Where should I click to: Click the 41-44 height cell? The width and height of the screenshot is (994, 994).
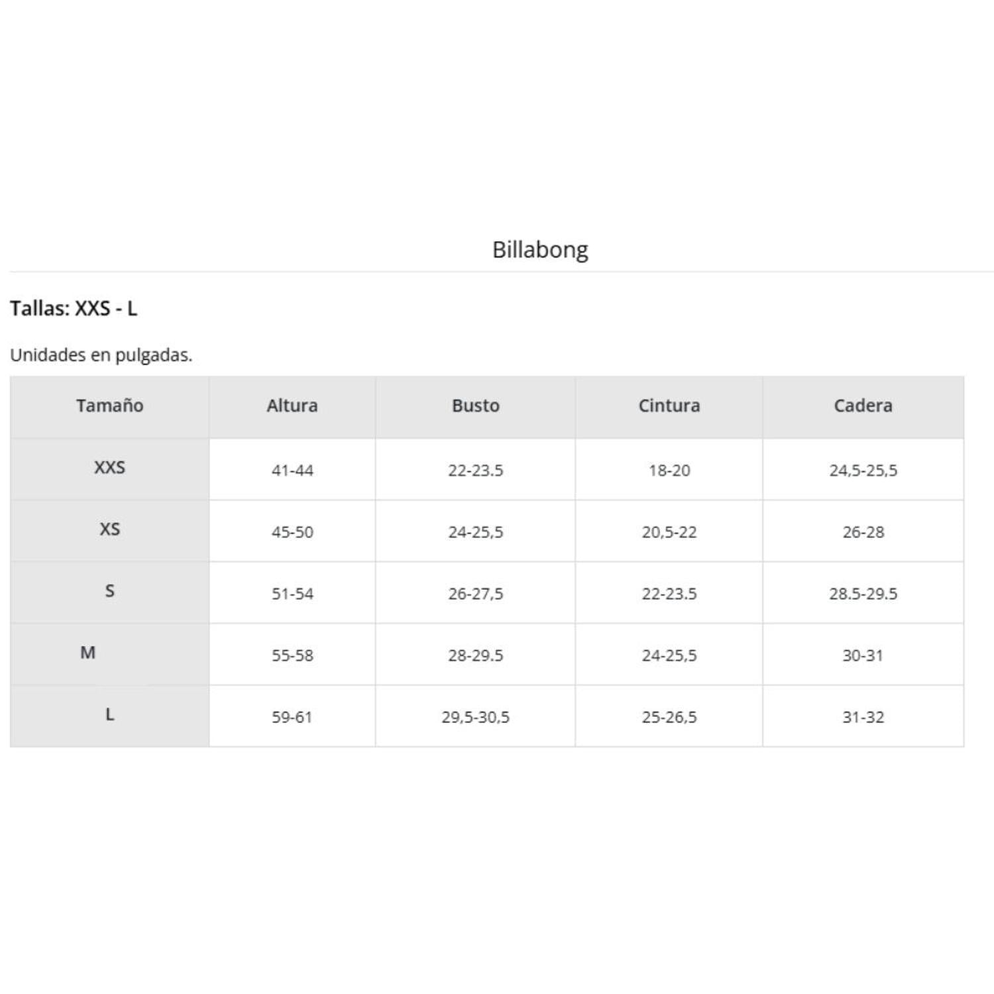pyautogui.click(x=292, y=470)
